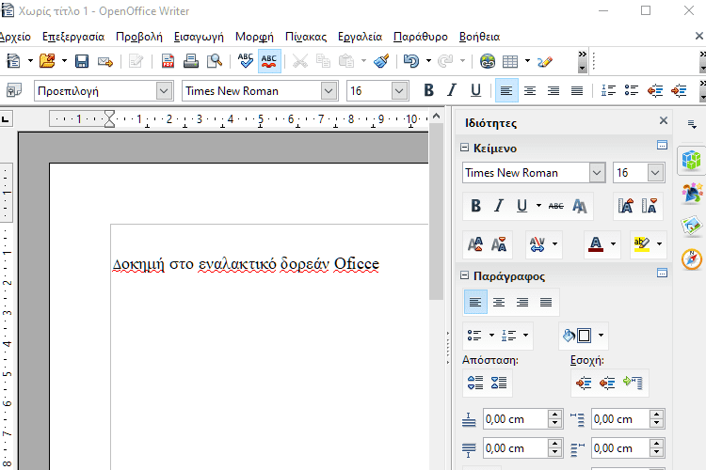The height and width of the screenshot is (470, 706).
Task: Open more options for the Παράγραφος section
Action: (662, 273)
